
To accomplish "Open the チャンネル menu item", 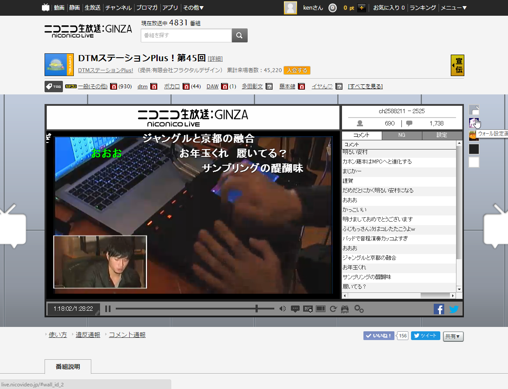I will tap(118, 7).
